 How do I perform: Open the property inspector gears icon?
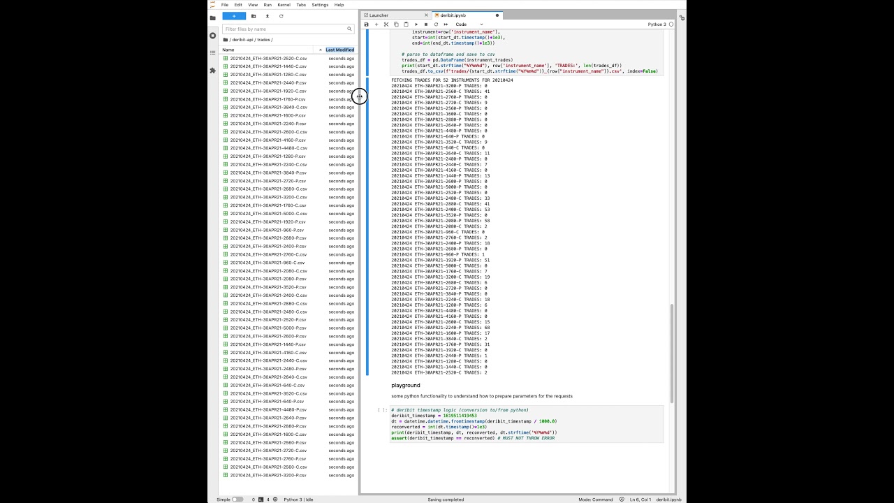[682, 17]
